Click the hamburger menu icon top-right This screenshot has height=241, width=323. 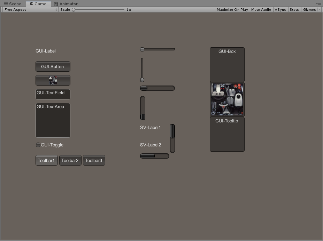[x=319, y=4]
